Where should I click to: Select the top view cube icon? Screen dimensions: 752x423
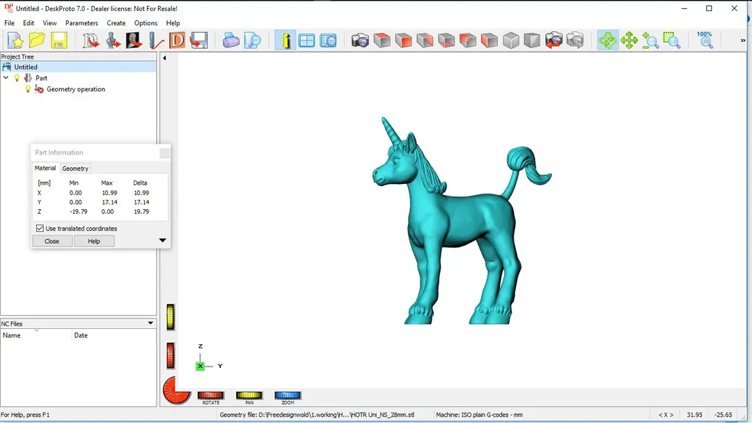(x=382, y=40)
